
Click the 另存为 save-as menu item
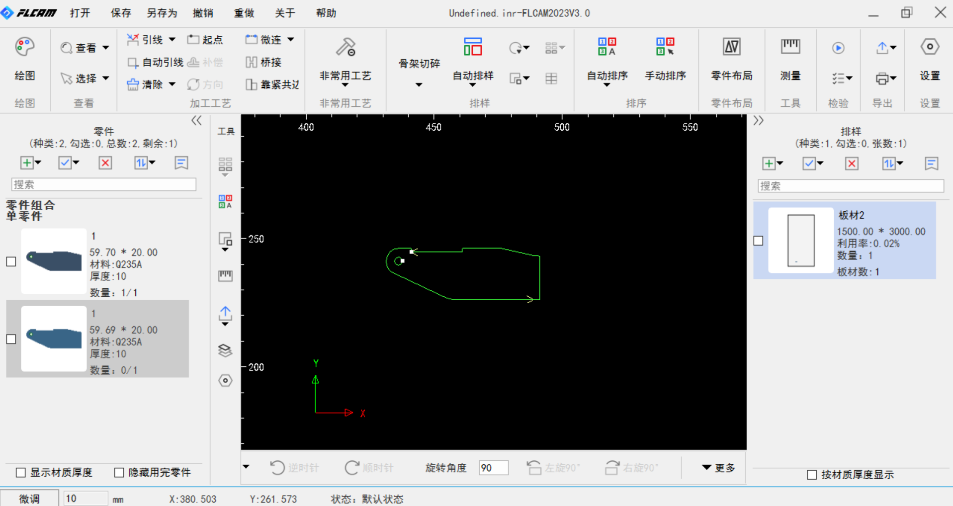(162, 13)
